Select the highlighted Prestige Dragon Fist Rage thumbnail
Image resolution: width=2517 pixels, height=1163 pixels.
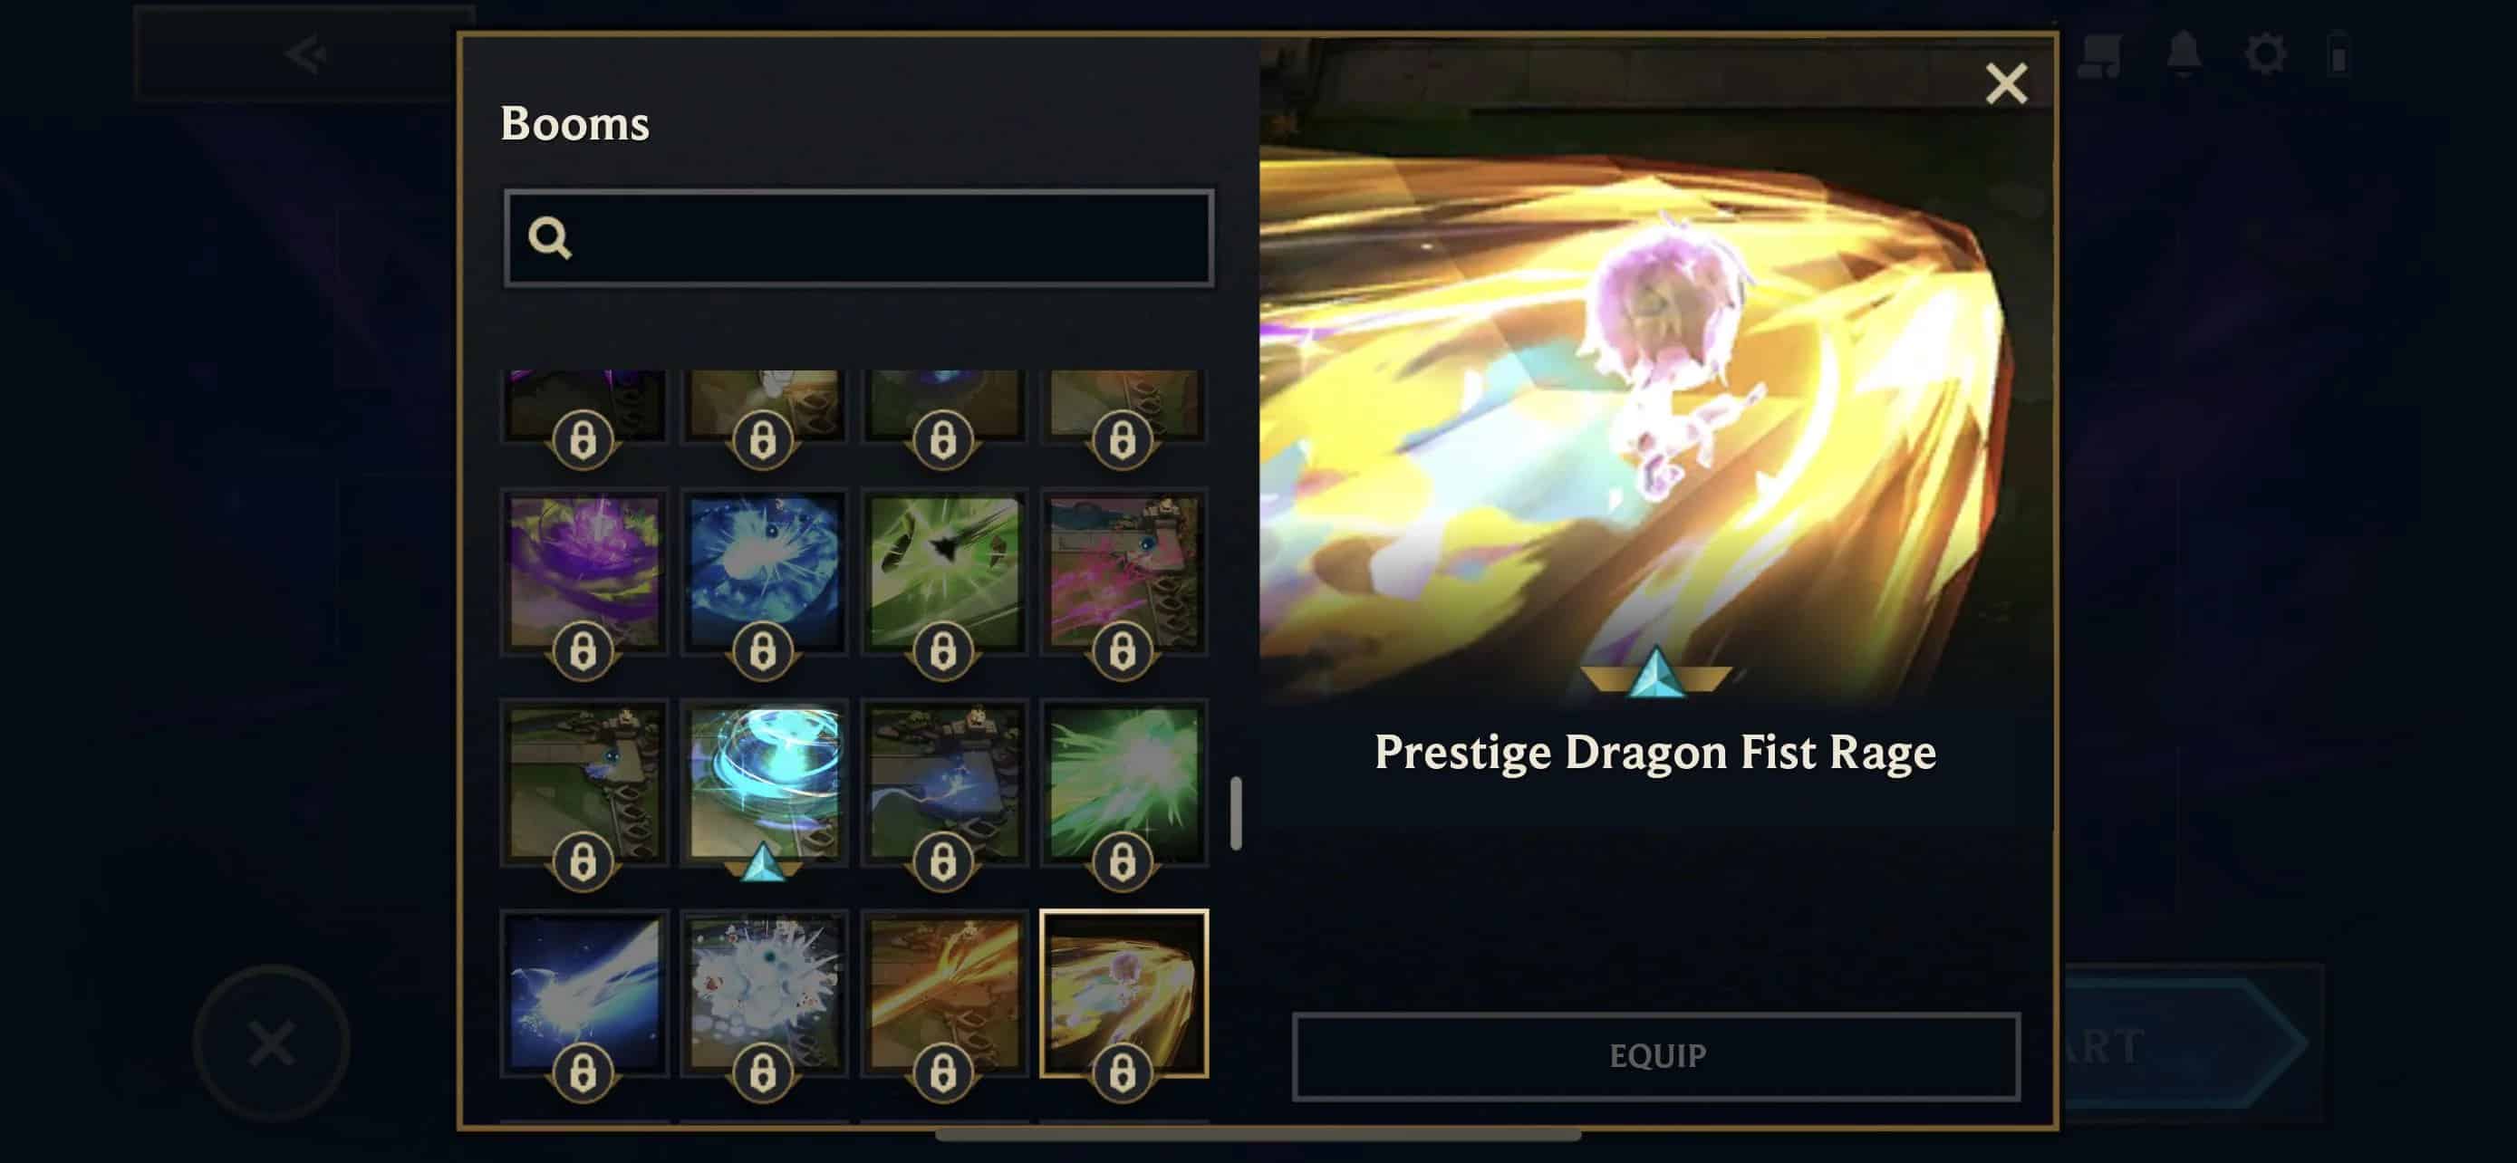(1123, 994)
